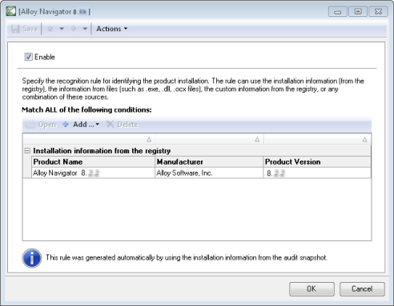This screenshot has width=394, height=306.
Task: Select the Alloy Software, Inc. cell
Action: click(209, 173)
